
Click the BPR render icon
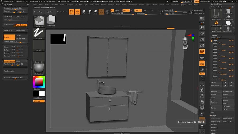[202, 19]
